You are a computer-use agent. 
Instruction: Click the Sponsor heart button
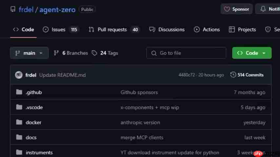(236, 9)
